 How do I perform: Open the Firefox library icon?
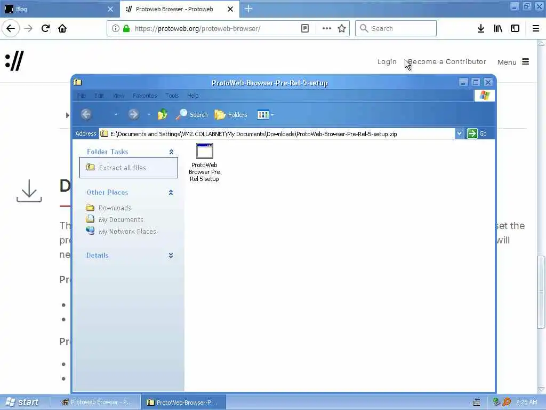click(x=498, y=28)
